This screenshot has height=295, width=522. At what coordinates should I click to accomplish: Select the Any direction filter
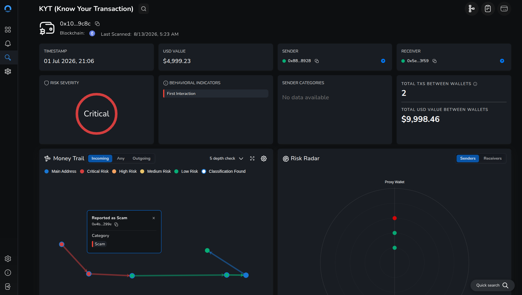[x=121, y=159]
